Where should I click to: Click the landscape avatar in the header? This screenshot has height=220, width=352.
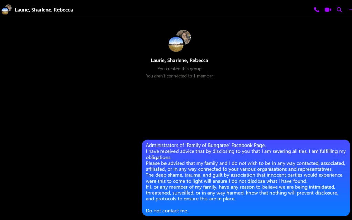5,11
